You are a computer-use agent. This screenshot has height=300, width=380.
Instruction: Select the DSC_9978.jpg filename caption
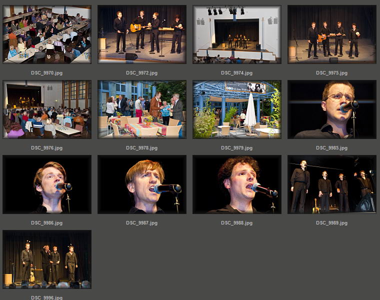pos(141,148)
